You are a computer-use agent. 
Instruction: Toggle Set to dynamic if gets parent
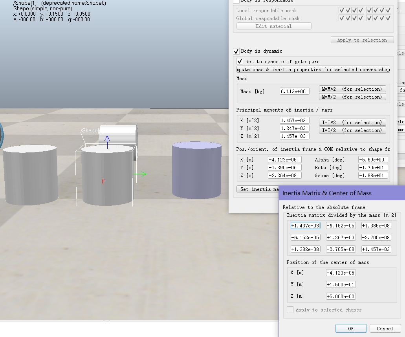[x=240, y=61]
